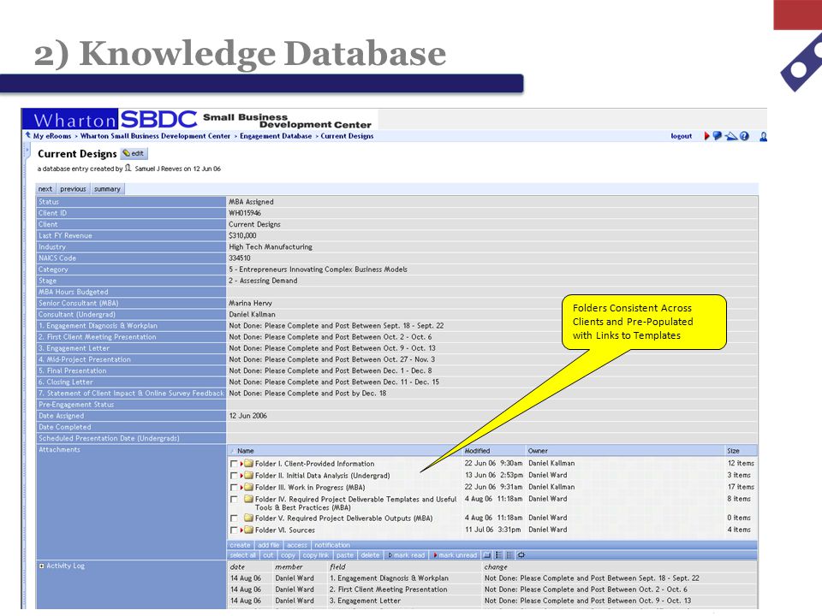
Task: Click the large icons view button in attachments toolbar
Action: (487, 555)
